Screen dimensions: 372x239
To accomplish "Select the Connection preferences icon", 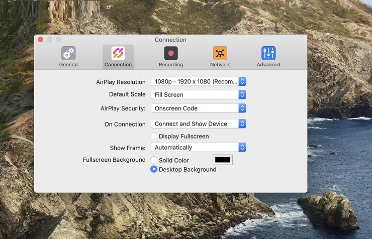I will coord(118,53).
